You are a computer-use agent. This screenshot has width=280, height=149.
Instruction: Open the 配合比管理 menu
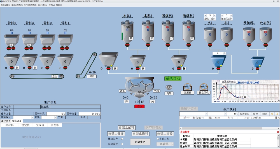click(17, 5)
